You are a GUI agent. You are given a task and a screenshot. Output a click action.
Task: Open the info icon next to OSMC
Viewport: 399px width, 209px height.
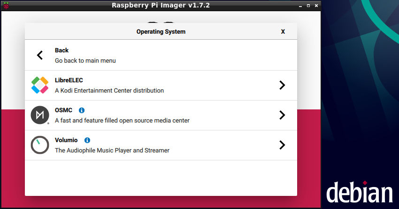[82, 110]
